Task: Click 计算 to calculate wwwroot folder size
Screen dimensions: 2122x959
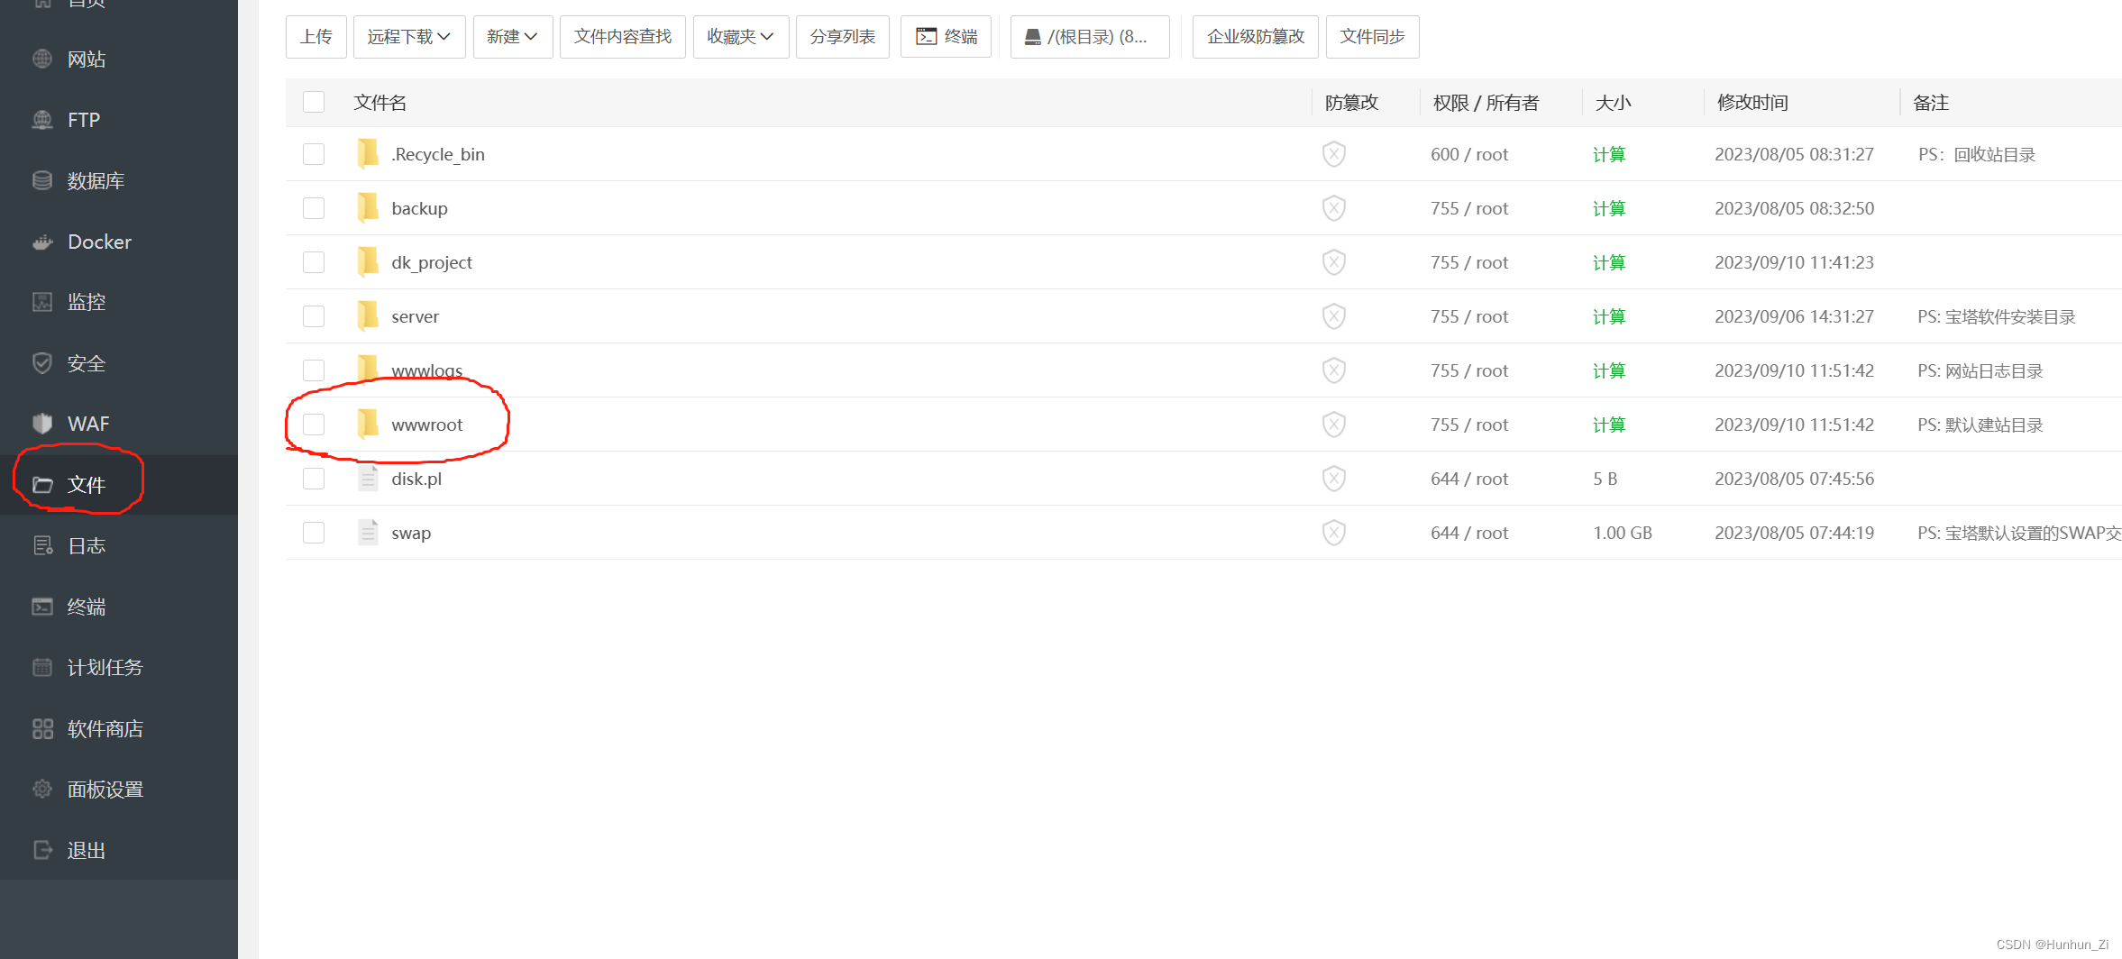Action: click(x=1608, y=424)
